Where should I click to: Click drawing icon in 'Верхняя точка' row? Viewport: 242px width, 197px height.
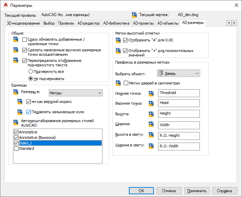(x=151, y=104)
